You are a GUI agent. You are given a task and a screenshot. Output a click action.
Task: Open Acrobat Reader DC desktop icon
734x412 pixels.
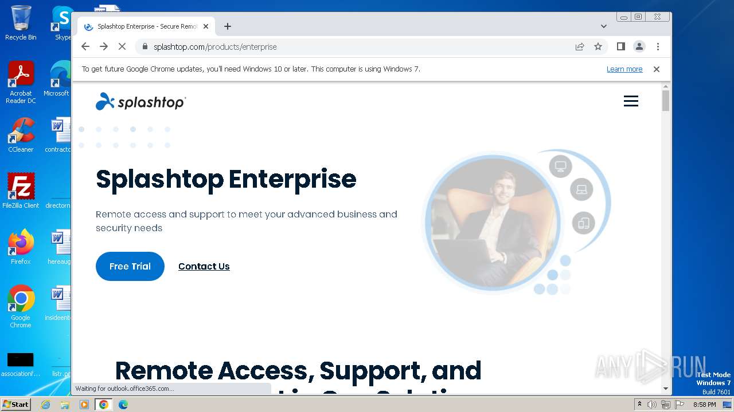point(21,82)
